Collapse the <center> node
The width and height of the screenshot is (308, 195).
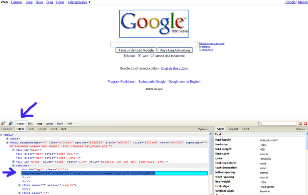[x=13, y=165]
